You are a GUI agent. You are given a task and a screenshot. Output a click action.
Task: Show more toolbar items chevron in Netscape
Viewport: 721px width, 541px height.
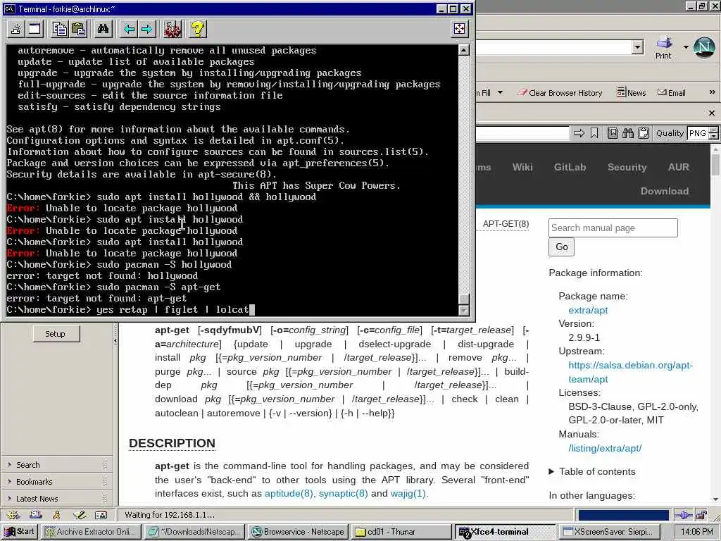[x=713, y=92]
